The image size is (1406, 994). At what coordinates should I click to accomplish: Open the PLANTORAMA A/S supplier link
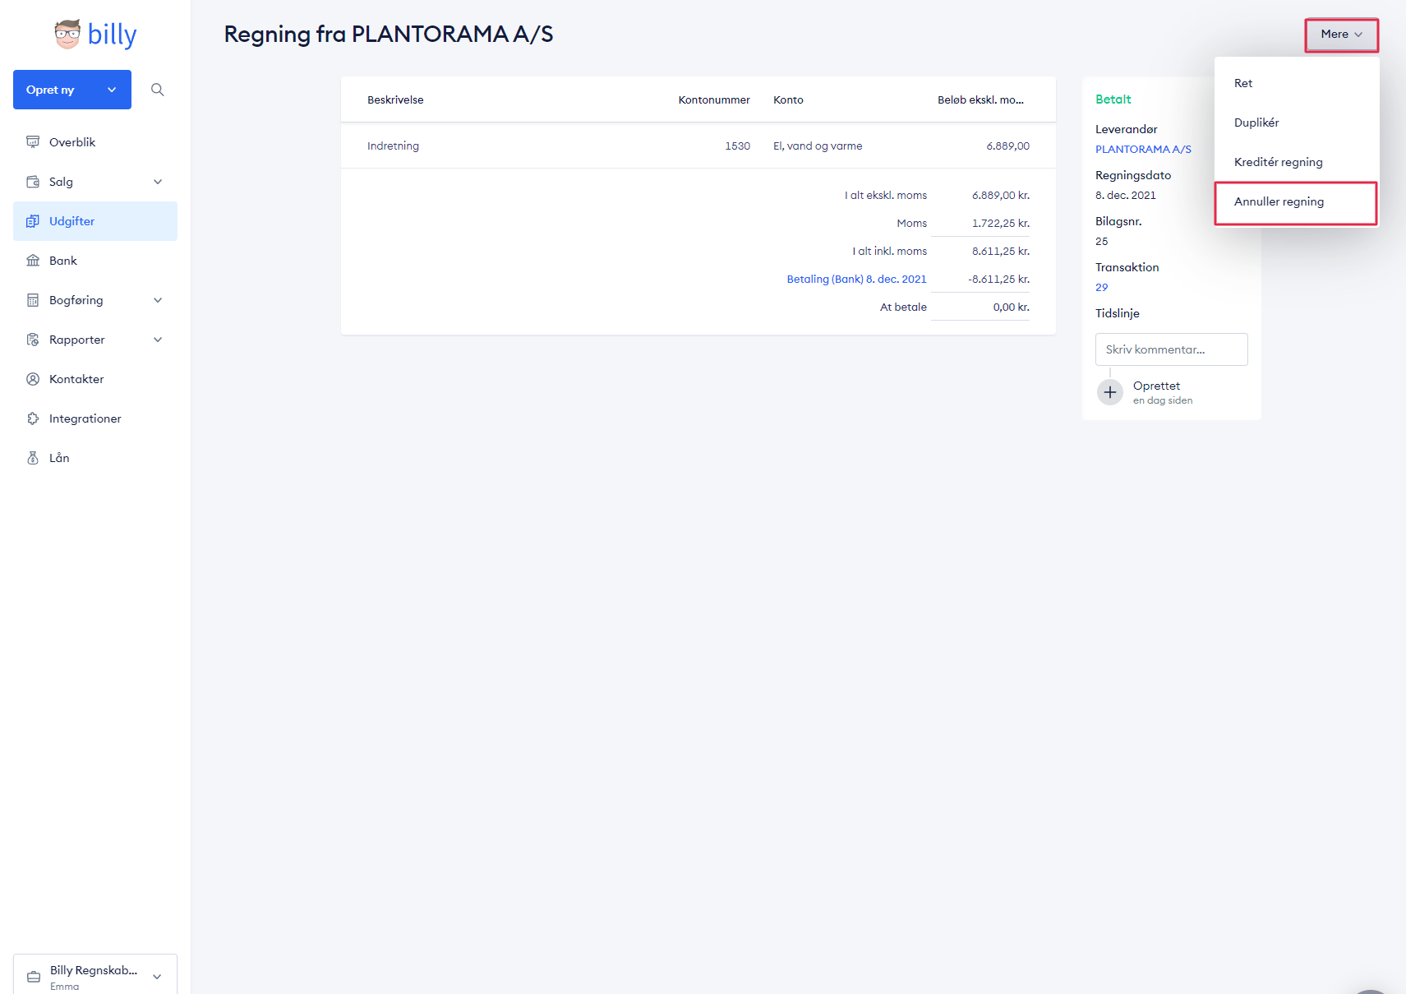coord(1143,149)
